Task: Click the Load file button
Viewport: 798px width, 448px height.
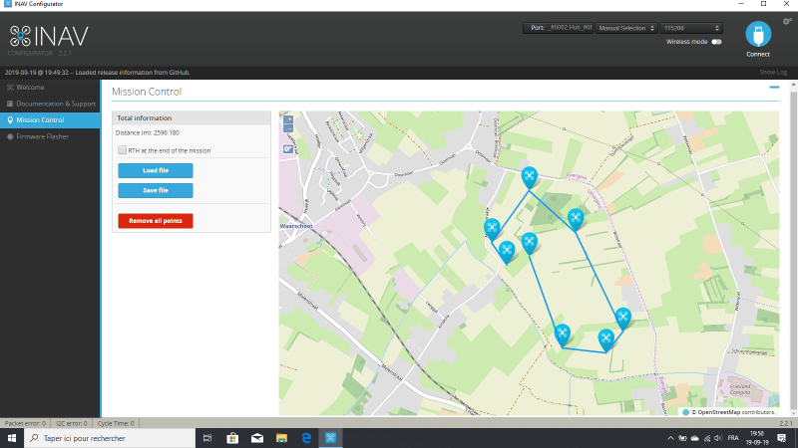Action: (155, 170)
